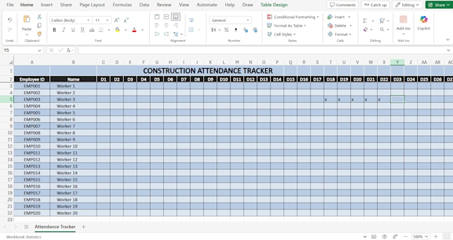Open the zoom level 100% dropdown

pos(420,237)
